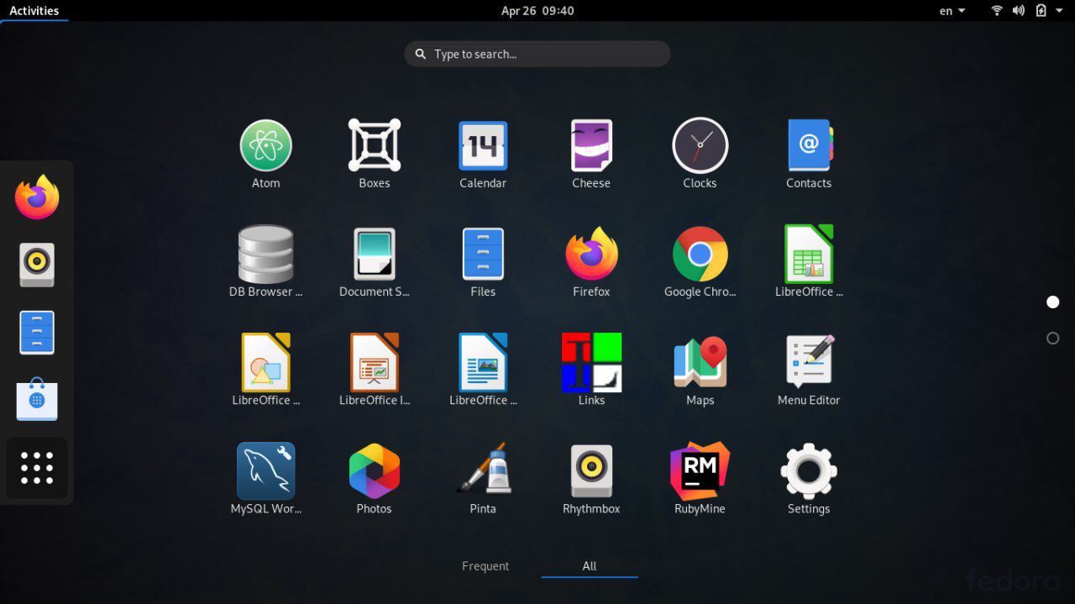Open Files from the app grid
Viewport: 1075px width, 604px height.
tap(482, 262)
